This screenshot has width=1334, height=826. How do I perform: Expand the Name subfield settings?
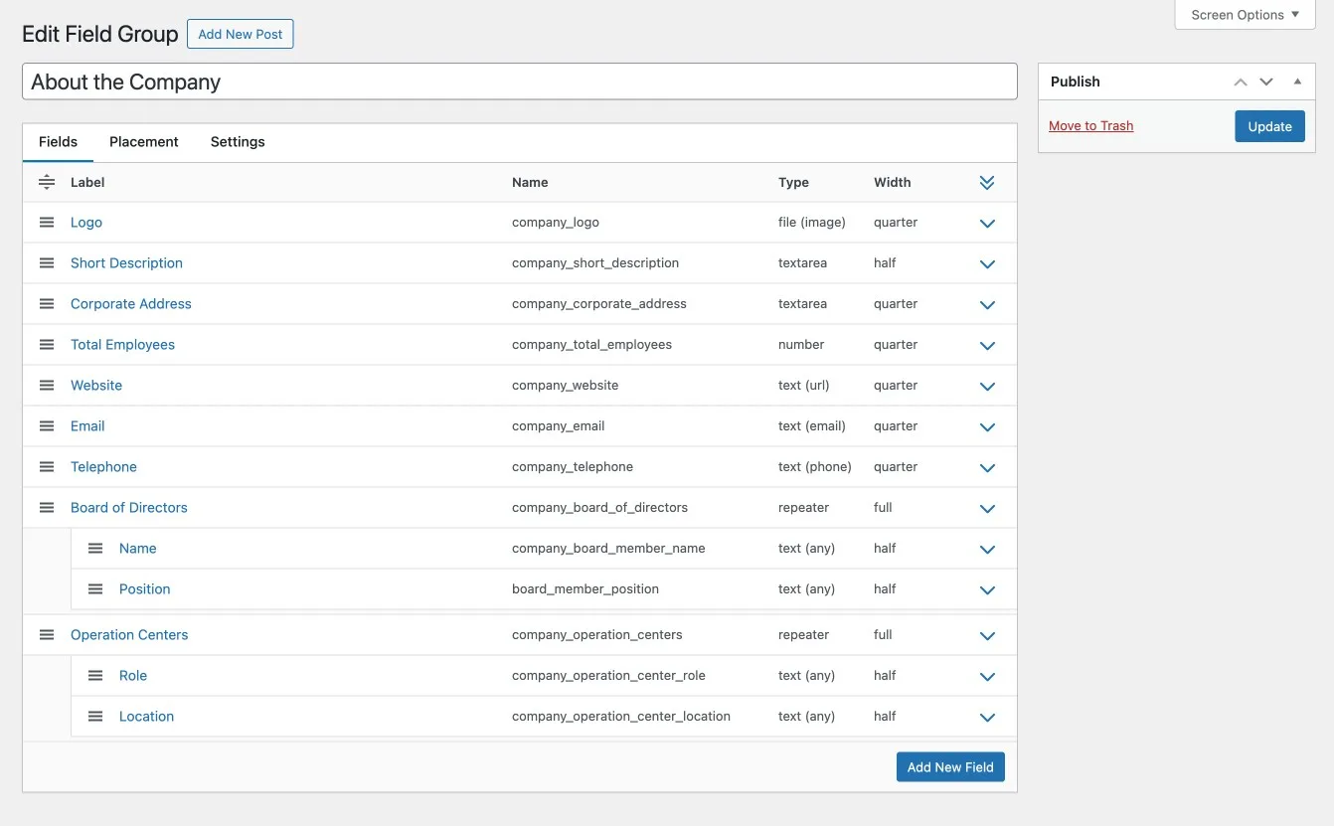click(x=987, y=550)
